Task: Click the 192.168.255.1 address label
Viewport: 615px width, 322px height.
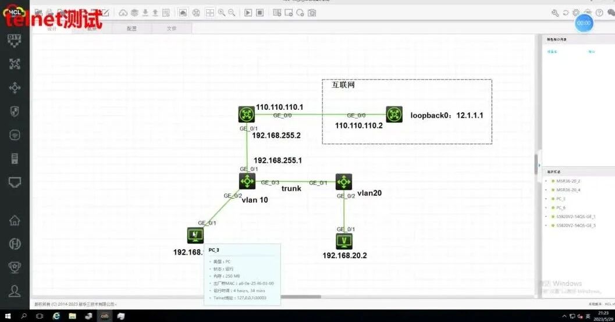Action: pos(278,160)
